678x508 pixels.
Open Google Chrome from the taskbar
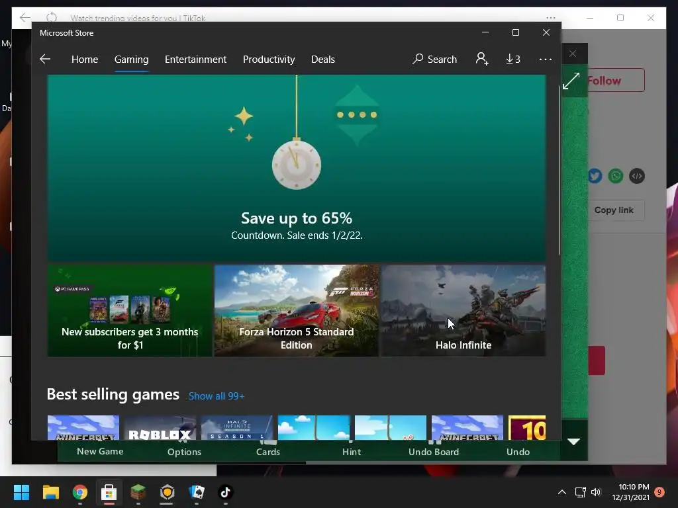click(80, 492)
